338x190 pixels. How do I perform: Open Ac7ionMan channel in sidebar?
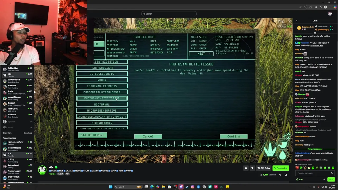(17, 69)
